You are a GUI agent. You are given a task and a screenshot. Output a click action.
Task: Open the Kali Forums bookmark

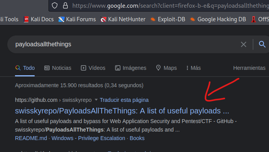[x=77, y=19]
